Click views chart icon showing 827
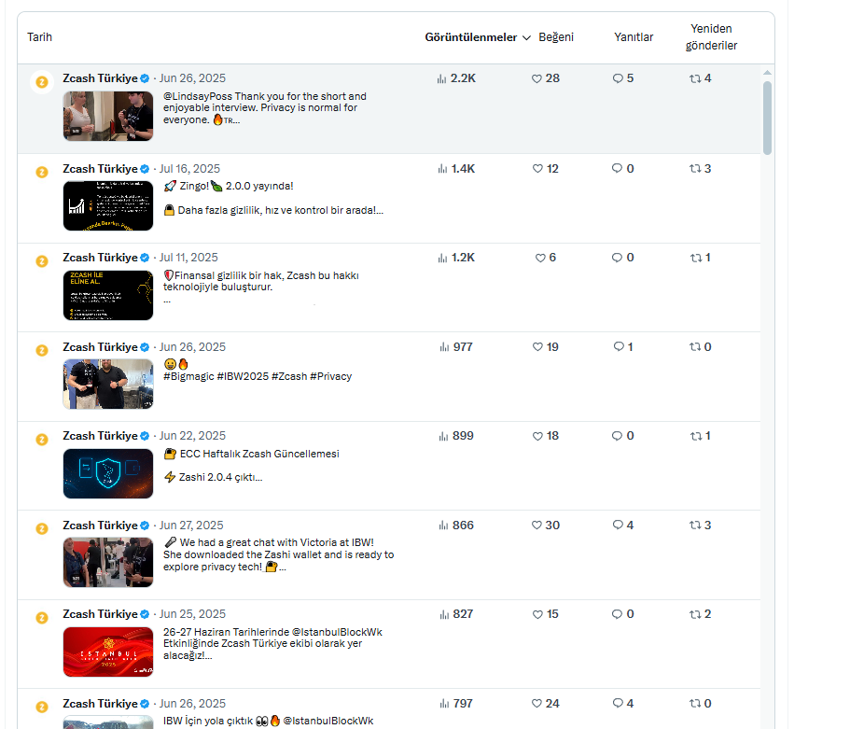This screenshot has width=850, height=729. (x=444, y=614)
